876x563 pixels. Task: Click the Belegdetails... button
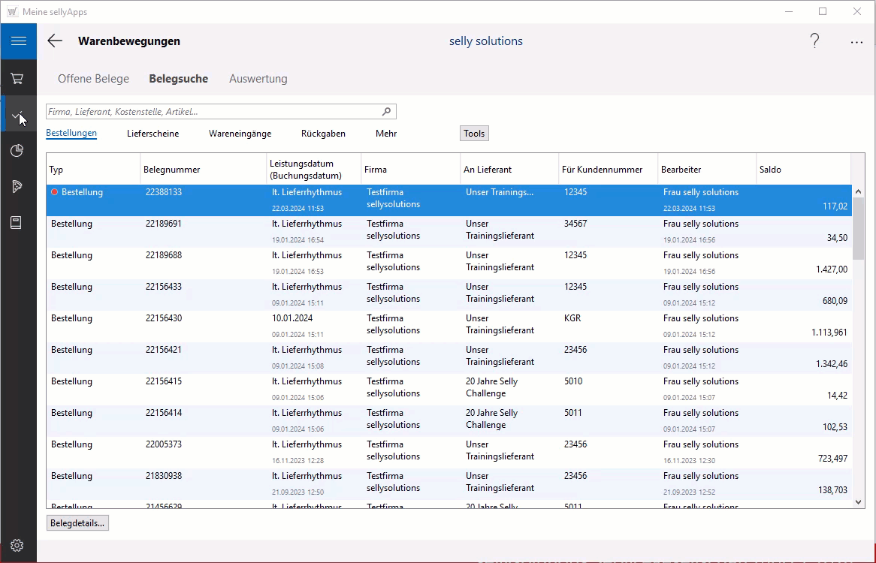click(77, 523)
